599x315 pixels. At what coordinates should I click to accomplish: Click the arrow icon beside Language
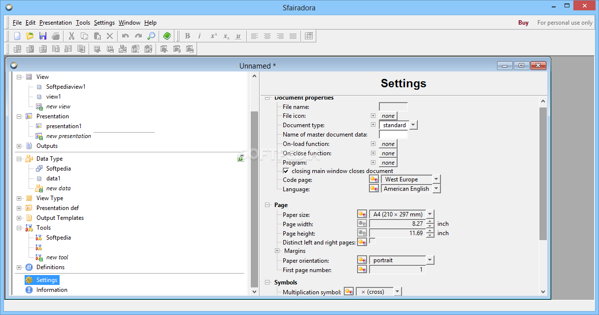pos(374,189)
